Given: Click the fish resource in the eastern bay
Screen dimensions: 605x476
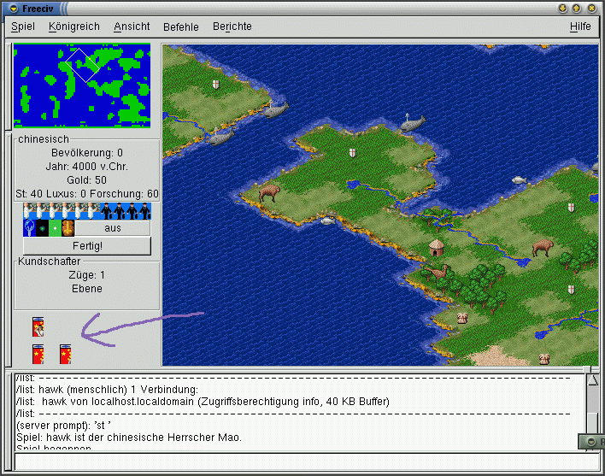Looking at the screenshot, I should tap(520, 179).
